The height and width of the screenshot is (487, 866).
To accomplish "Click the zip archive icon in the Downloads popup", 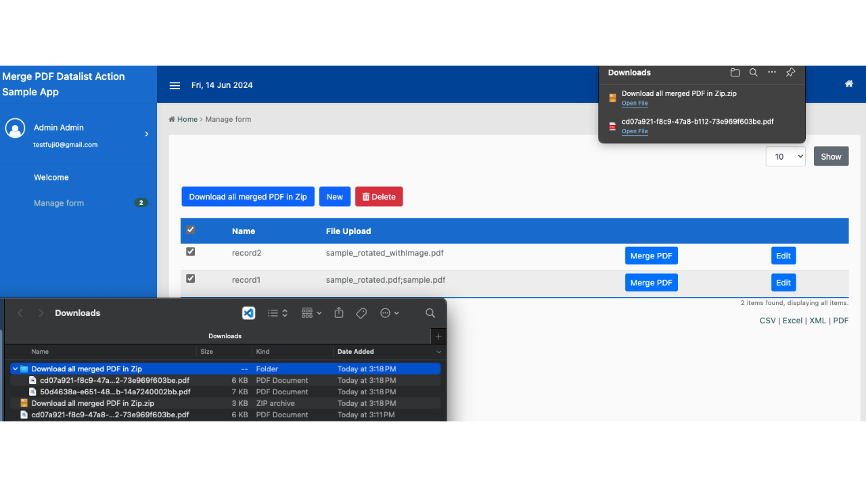I will point(612,98).
